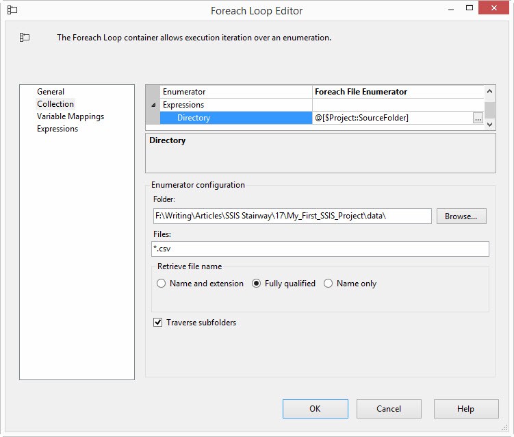Collapse the Expressions group in the property grid
514x437 pixels.
pos(153,105)
